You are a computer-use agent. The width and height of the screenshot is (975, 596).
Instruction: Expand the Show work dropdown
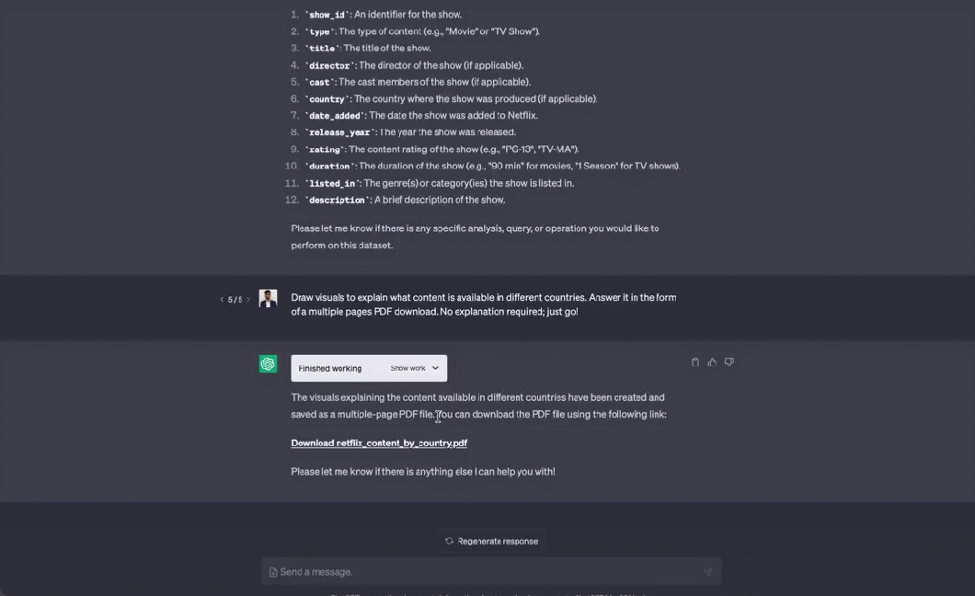[x=415, y=368]
